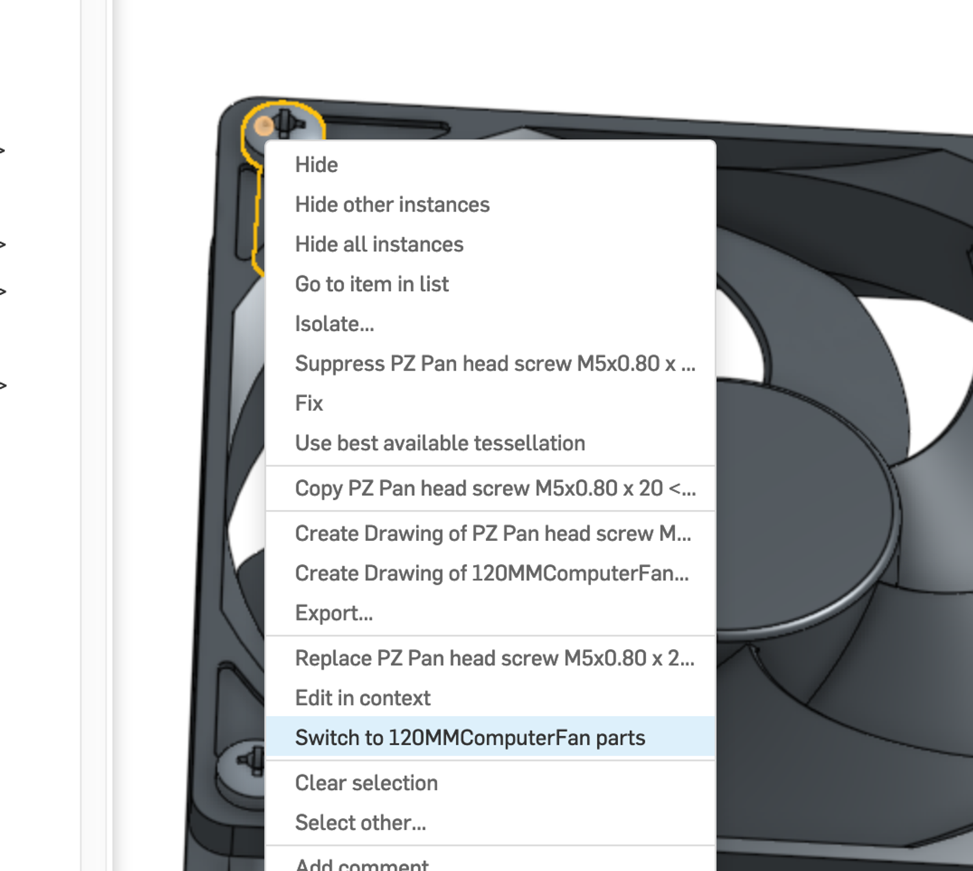Copy PZ Pan head screw M5x0.80 x 20
Image resolution: width=973 pixels, height=871 pixels.
490,488
